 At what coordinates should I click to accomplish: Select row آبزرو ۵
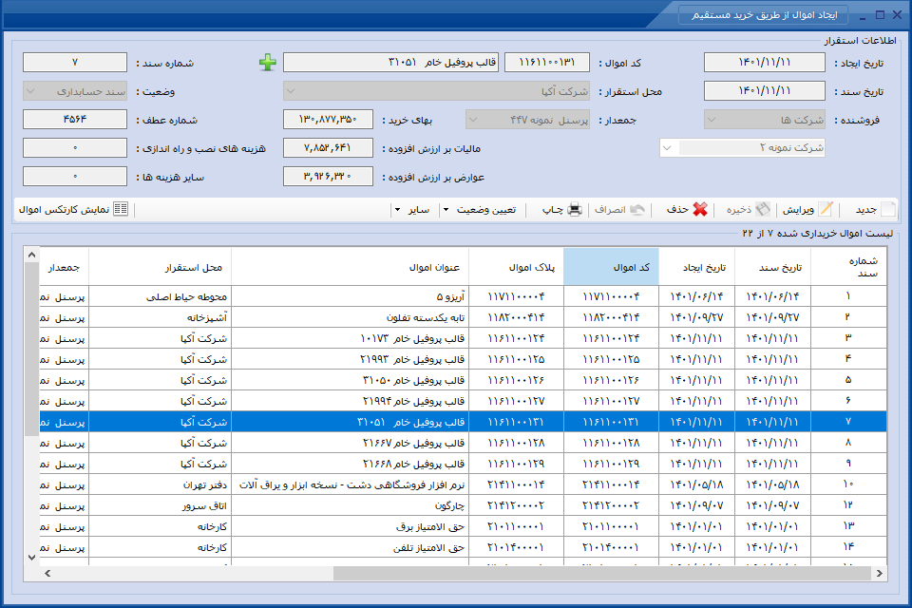click(463, 296)
